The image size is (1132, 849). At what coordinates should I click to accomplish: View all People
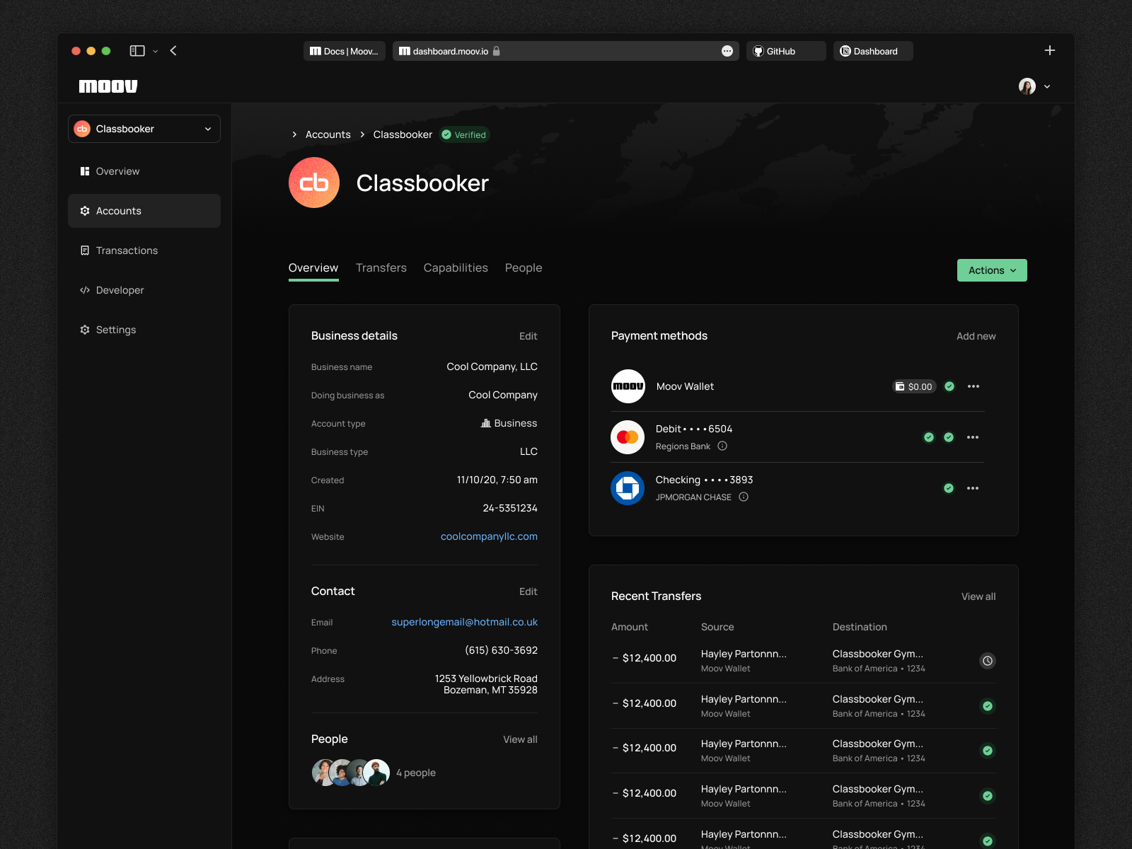[x=520, y=739]
